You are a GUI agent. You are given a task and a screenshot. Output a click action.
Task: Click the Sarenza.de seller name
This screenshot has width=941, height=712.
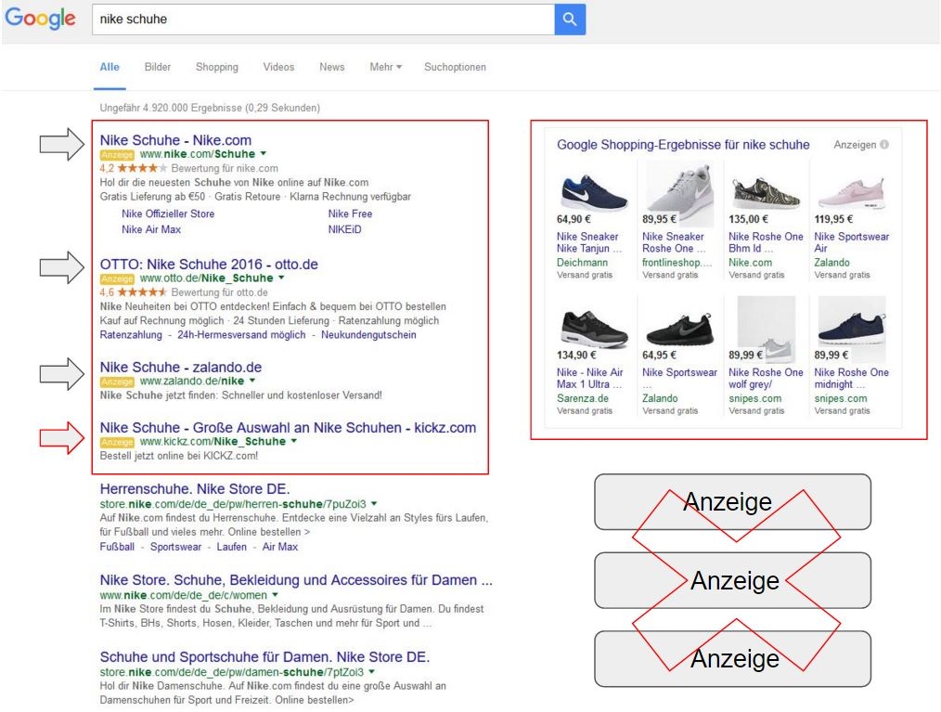[x=583, y=398]
